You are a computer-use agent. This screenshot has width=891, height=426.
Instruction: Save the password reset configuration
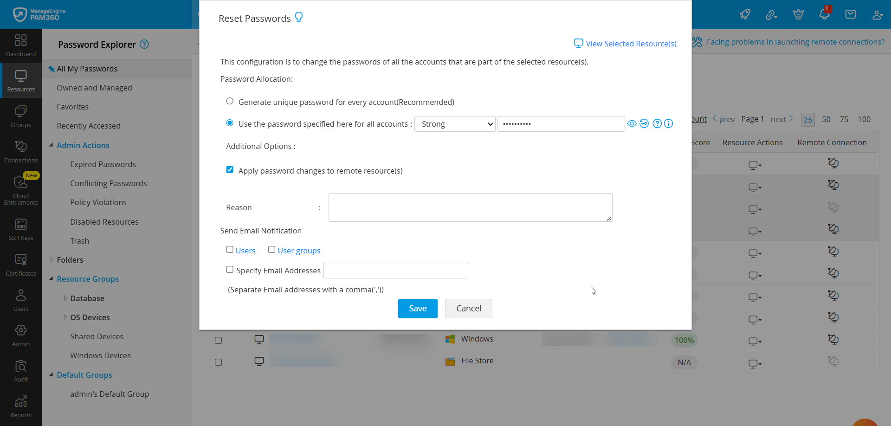[417, 308]
